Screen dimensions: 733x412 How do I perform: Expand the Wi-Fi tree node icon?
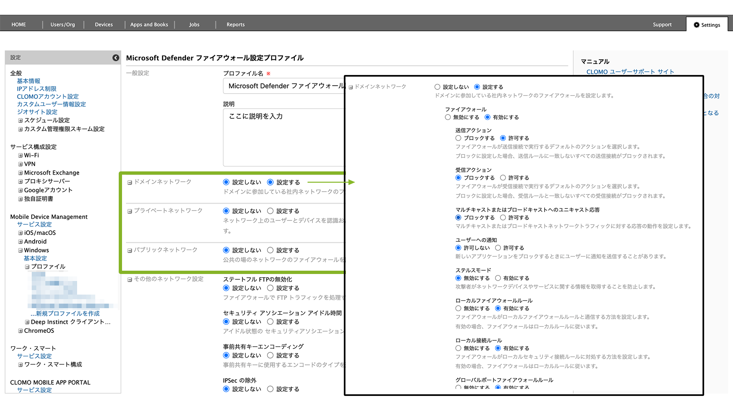[20, 156]
